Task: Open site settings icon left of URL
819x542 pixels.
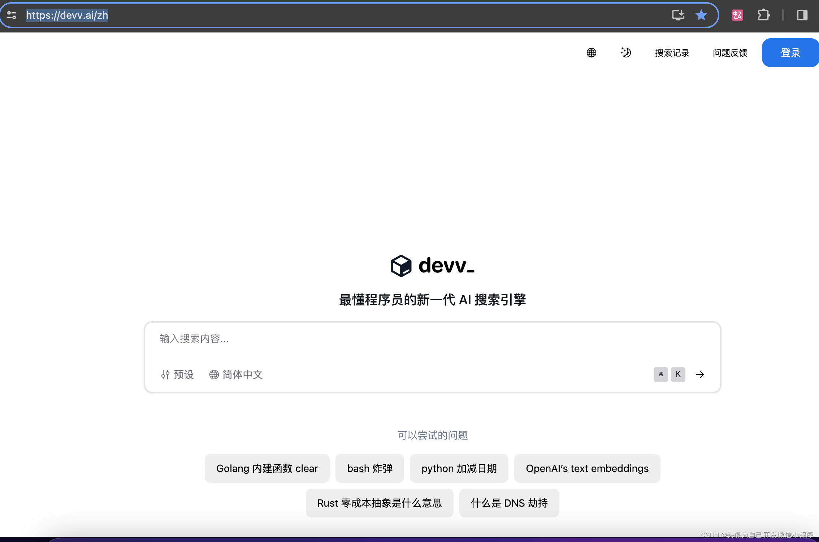Action: tap(11, 15)
